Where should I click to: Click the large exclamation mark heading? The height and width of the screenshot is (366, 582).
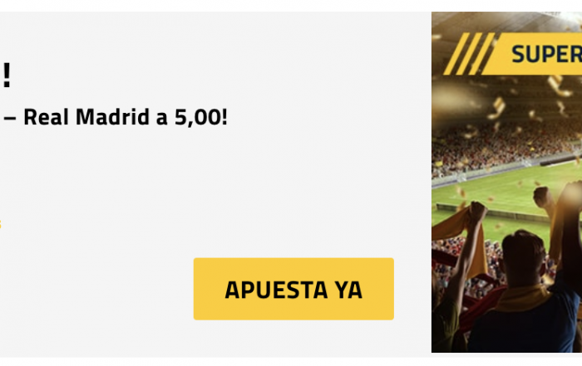point(7,76)
